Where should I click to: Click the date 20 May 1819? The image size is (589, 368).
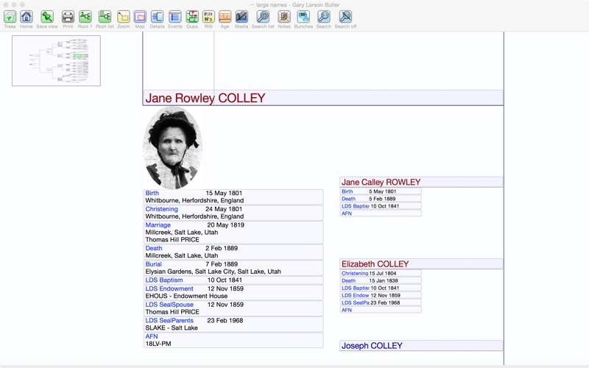pyautogui.click(x=226, y=225)
